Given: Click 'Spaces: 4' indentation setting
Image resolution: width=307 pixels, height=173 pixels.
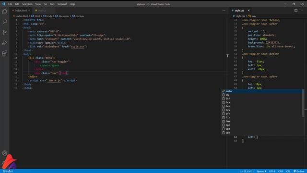Looking at the screenshot, I should pyautogui.click(x=261, y=171).
